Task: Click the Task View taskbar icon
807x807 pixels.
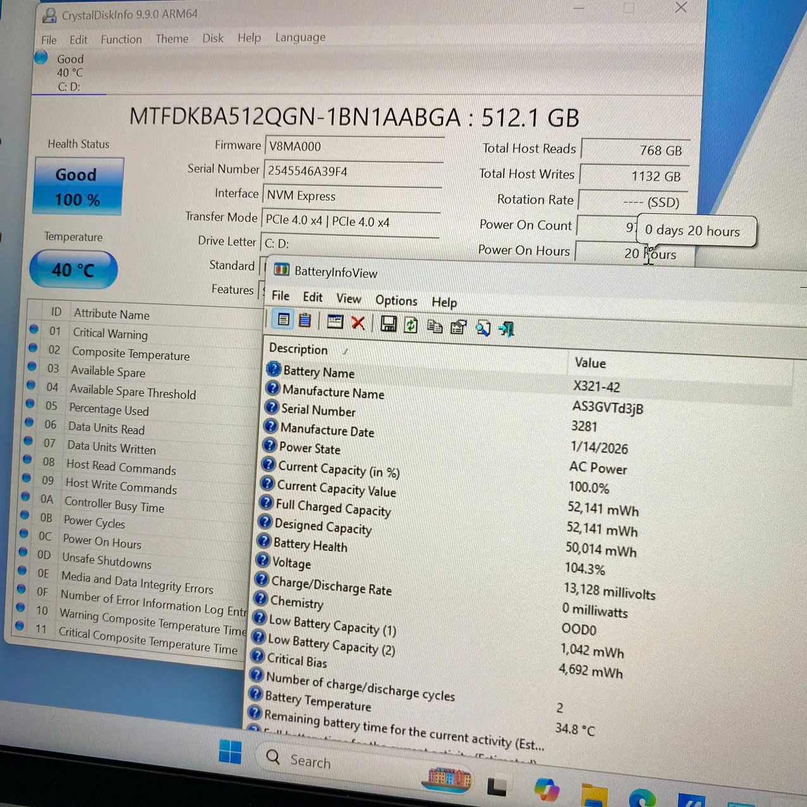Action: (496, 787)
